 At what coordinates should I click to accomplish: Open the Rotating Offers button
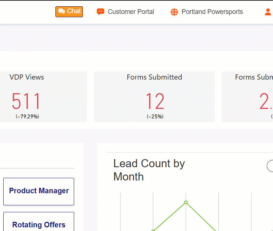tap(39, 222)
